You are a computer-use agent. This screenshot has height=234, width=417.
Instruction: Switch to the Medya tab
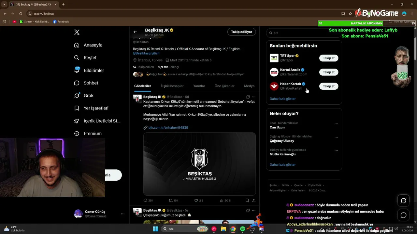249,86
